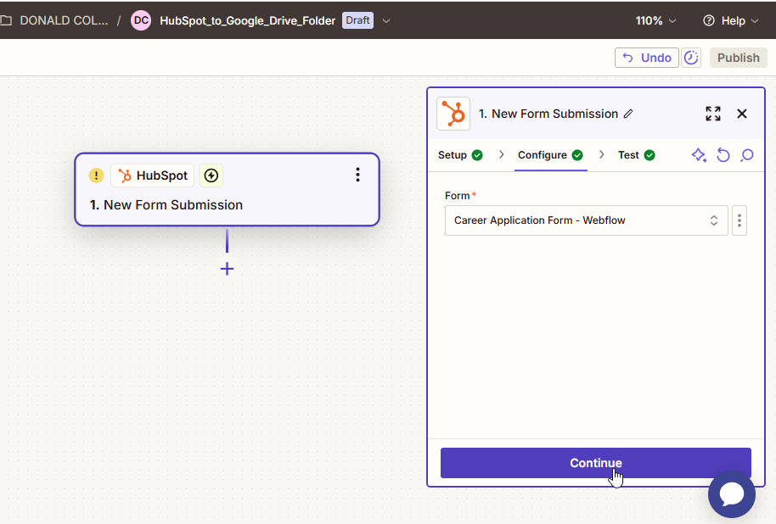Open the Form dropdown showing Career Application Form

pos(587,220)
